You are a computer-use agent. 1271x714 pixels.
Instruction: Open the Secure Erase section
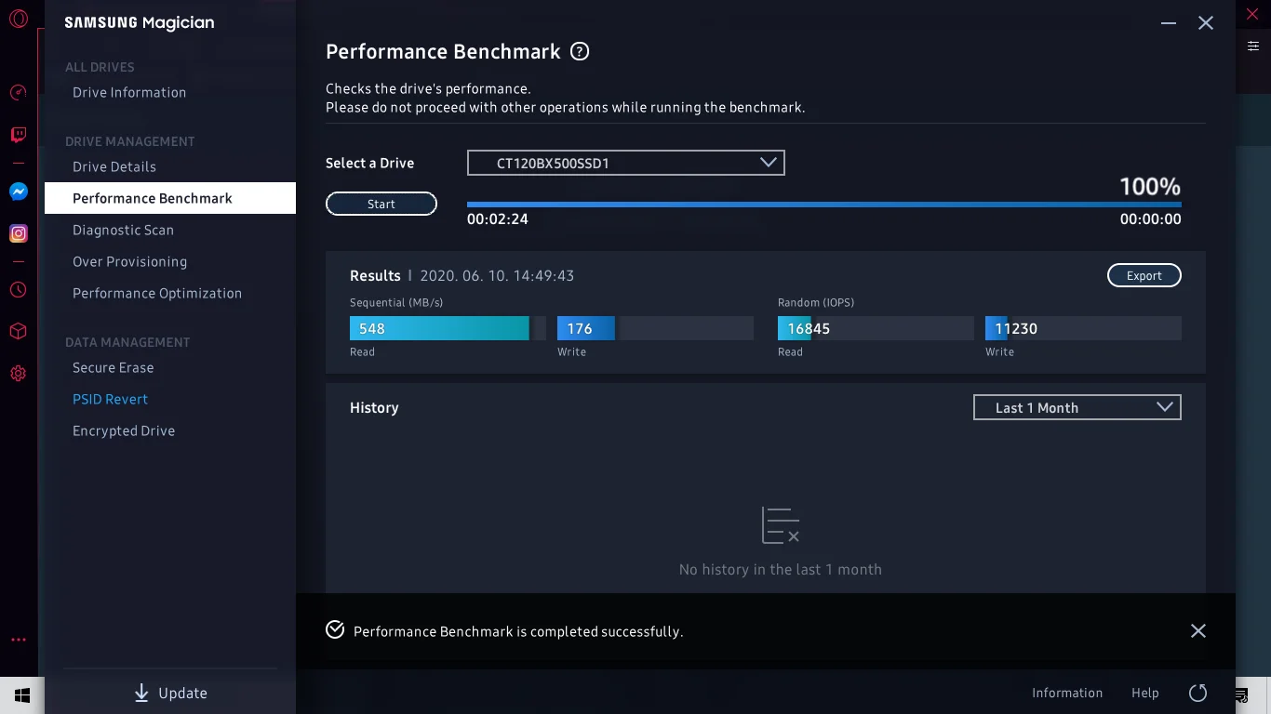[114, 367]
